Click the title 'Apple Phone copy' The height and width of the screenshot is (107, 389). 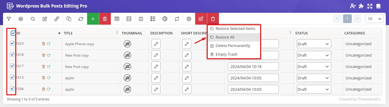[79, 44]
